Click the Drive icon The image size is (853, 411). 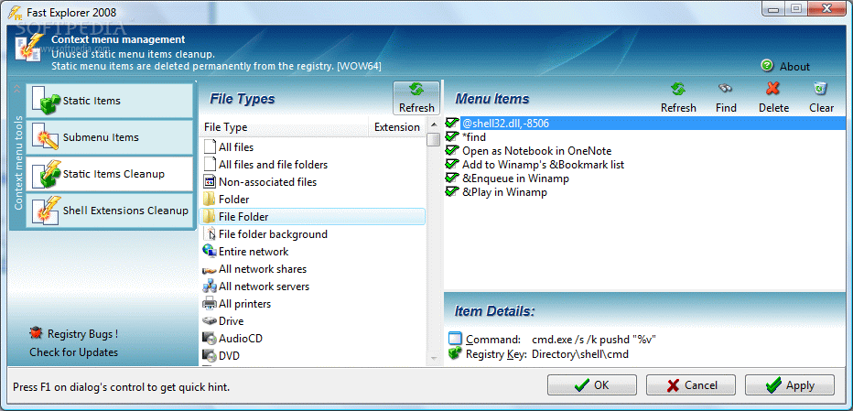(210, 320)
